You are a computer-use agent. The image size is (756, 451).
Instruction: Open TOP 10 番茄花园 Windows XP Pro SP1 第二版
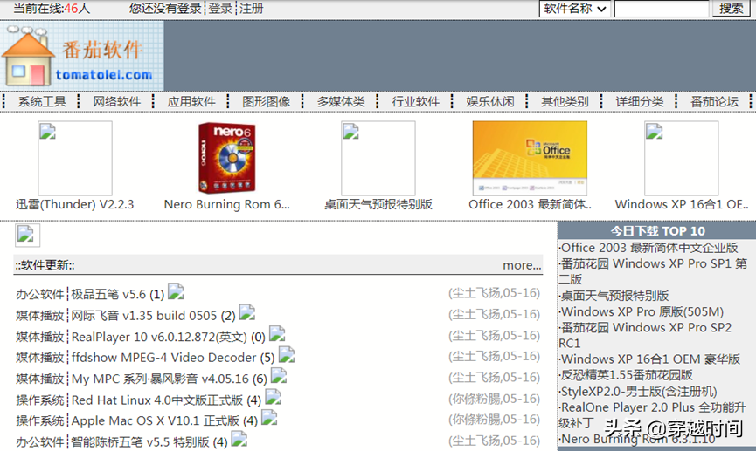pos(653,271)
